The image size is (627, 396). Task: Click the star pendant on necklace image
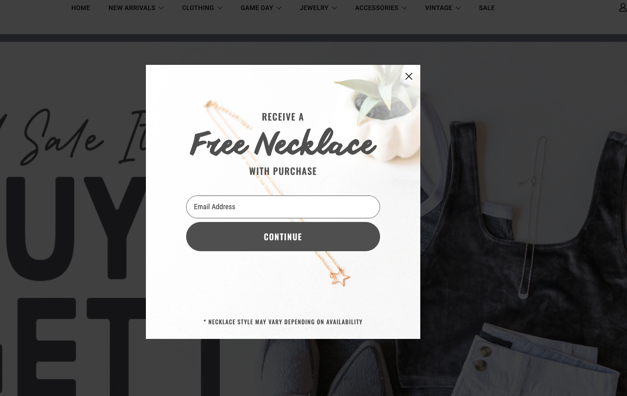point(340,277)
